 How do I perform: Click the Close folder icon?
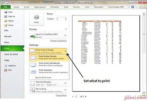(6, 25)
